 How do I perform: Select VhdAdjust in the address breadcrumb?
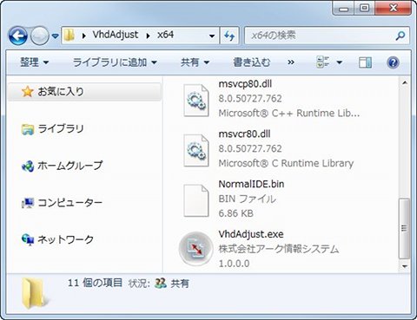[x=116, y=35]
